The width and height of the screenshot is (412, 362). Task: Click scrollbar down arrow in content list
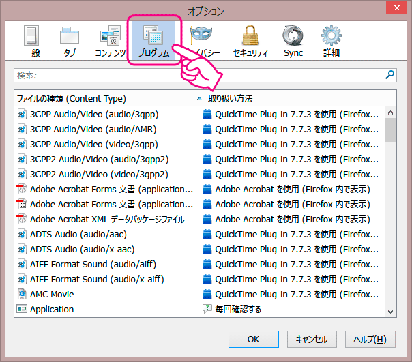[x=390, y=312]
